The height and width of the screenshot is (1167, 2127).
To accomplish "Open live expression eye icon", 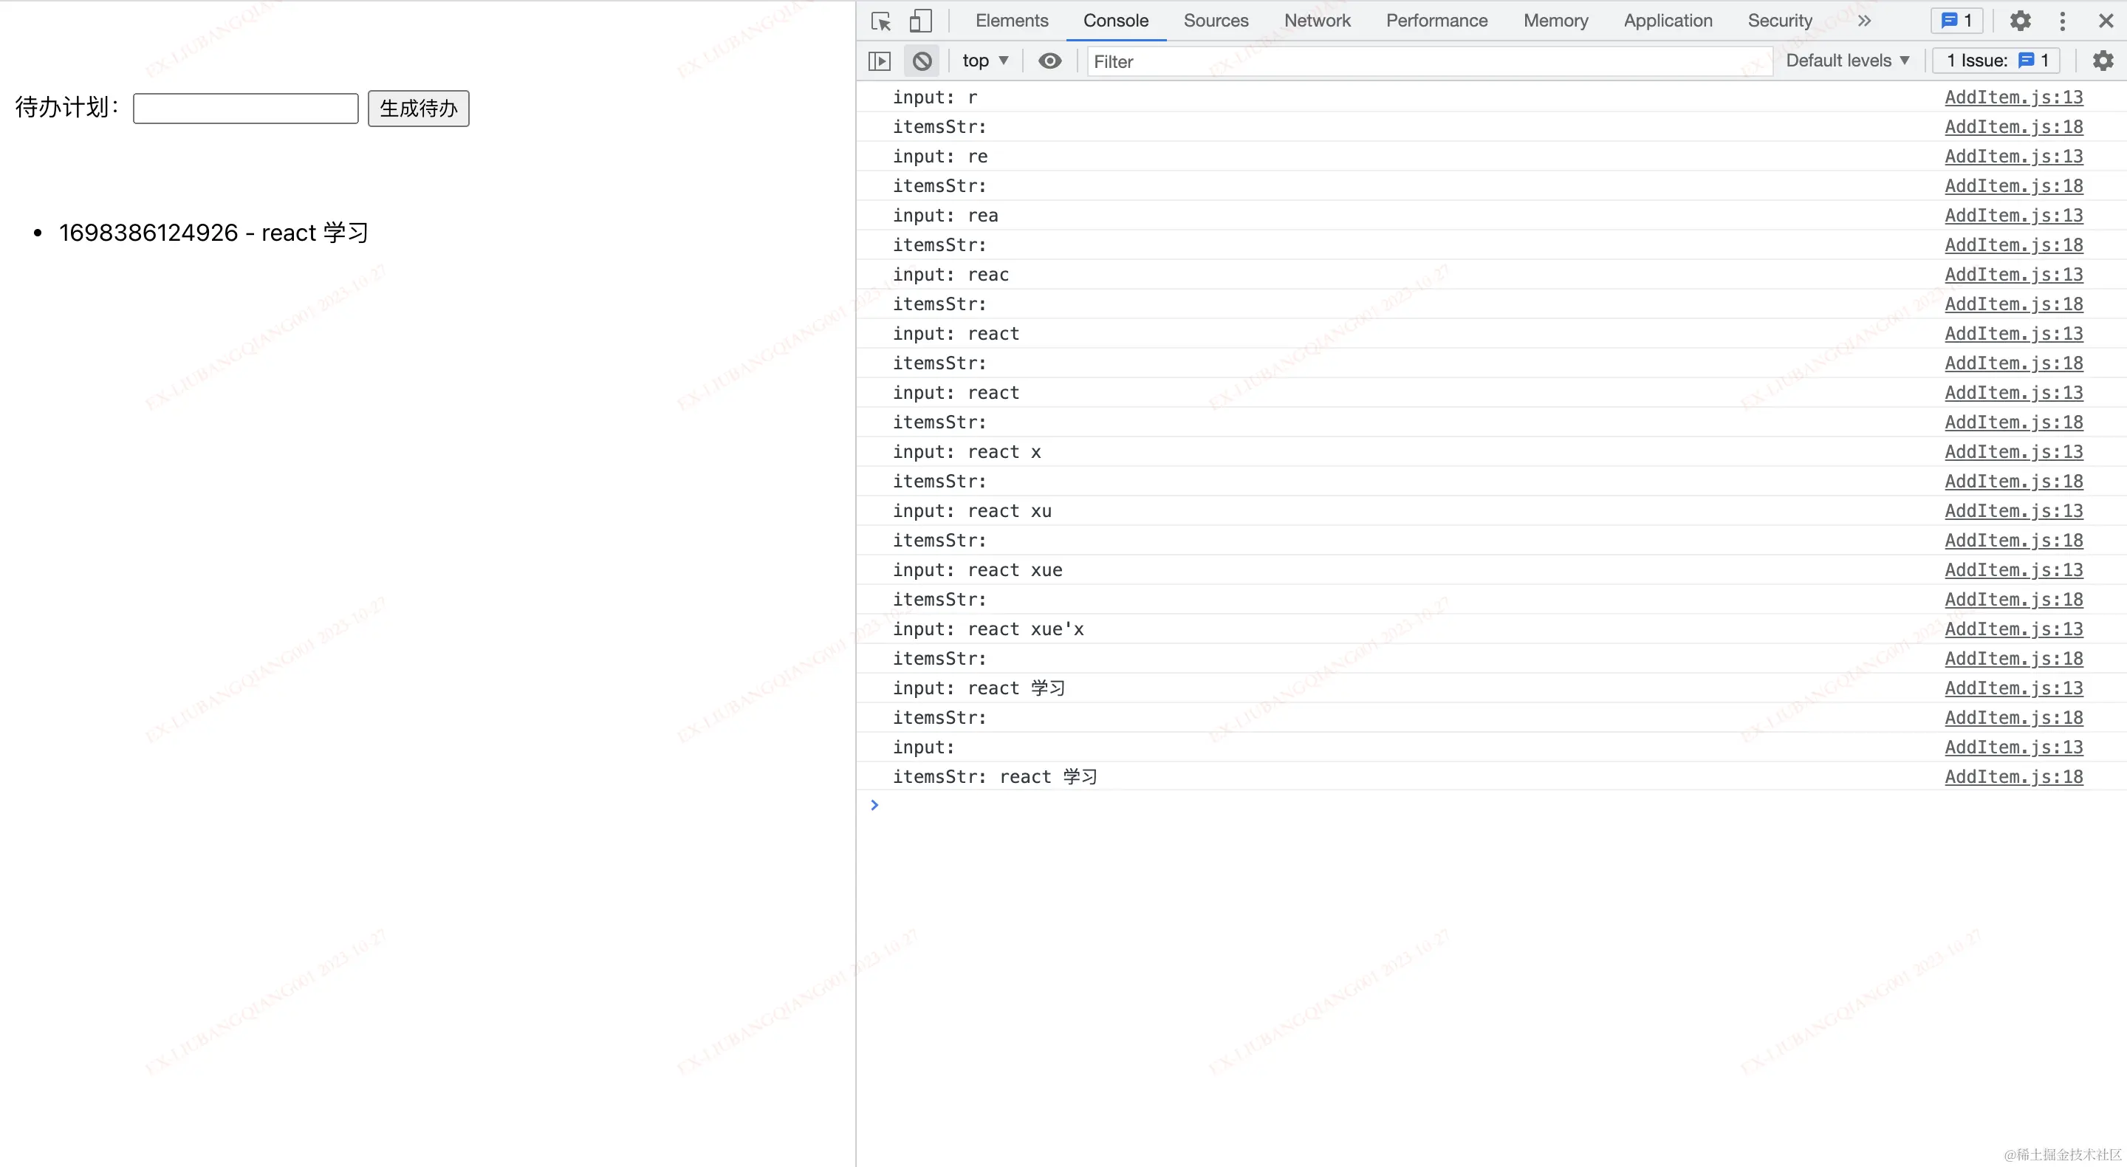I will [x=1049, y=61].
